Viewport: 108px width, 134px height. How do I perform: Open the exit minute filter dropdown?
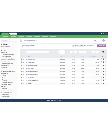tap(85, 52)
